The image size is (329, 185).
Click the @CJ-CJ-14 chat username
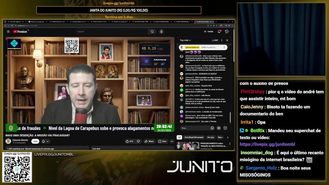point(190,89)
